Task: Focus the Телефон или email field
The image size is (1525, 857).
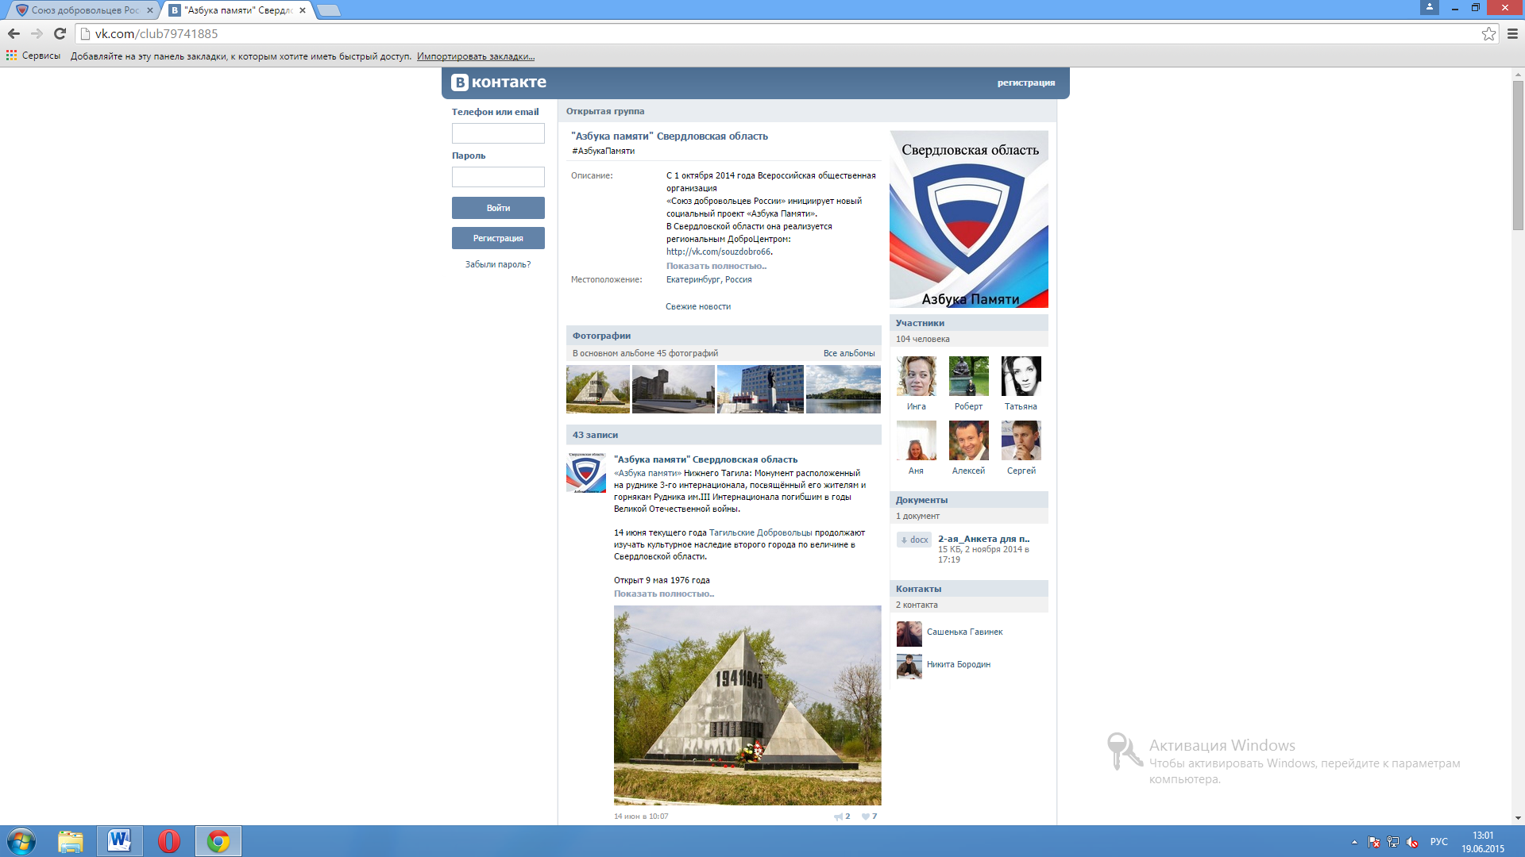Action: (498, 133)
